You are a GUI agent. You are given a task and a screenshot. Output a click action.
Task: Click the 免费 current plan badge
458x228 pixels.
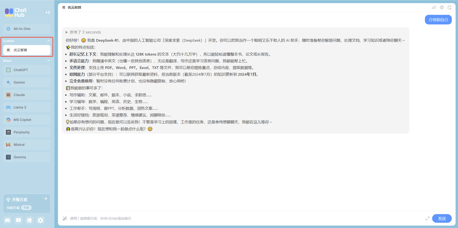(x=26, y=208)
